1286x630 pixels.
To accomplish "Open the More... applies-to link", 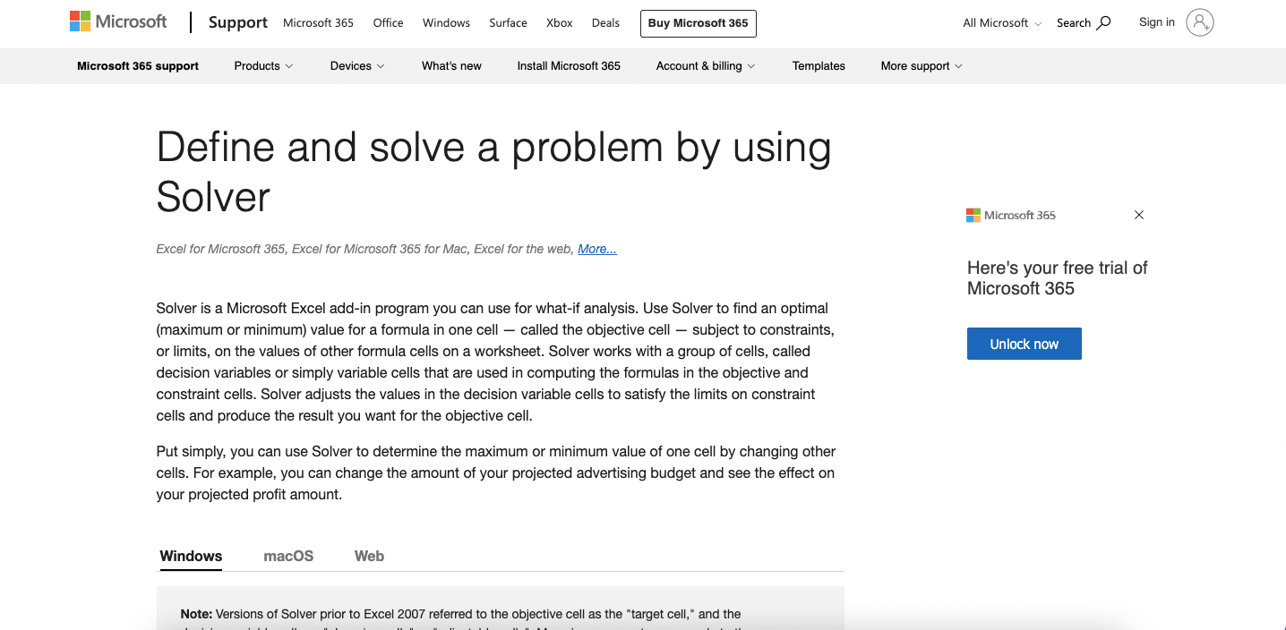I will (x=596, y=249).
